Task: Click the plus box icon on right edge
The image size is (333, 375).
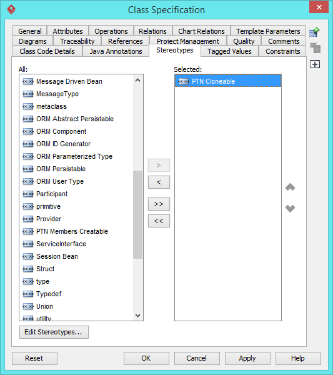Action: click(x=315, y=64)
